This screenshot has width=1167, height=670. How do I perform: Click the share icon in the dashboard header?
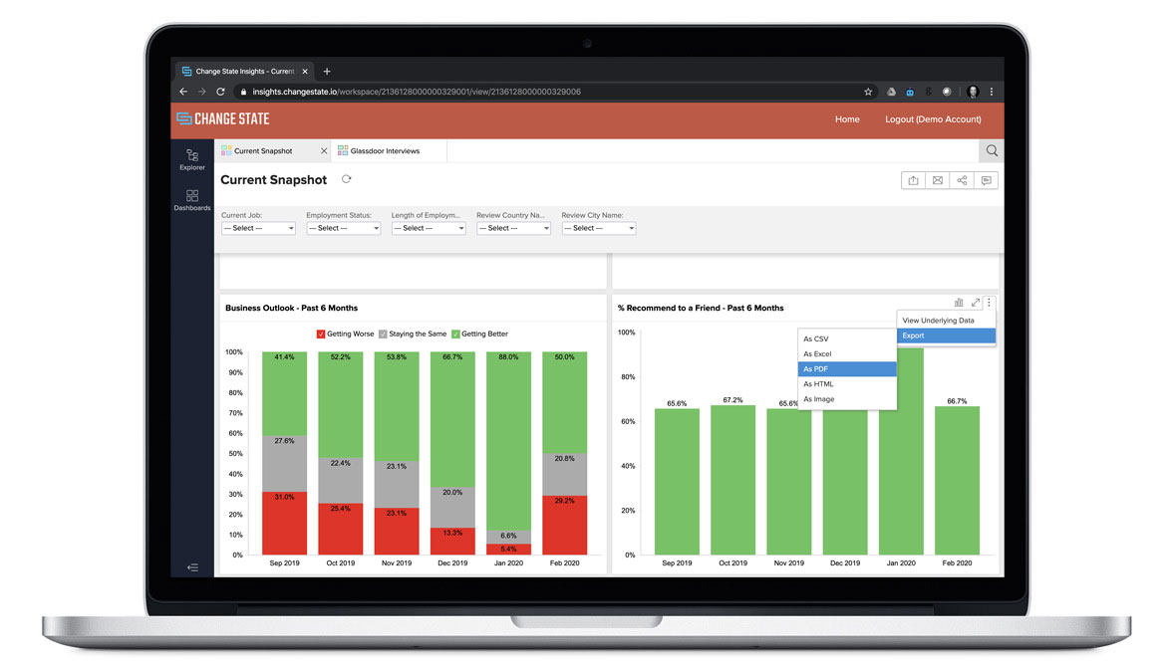[962, 180]
